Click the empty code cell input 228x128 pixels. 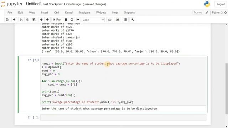pos(123,117)
